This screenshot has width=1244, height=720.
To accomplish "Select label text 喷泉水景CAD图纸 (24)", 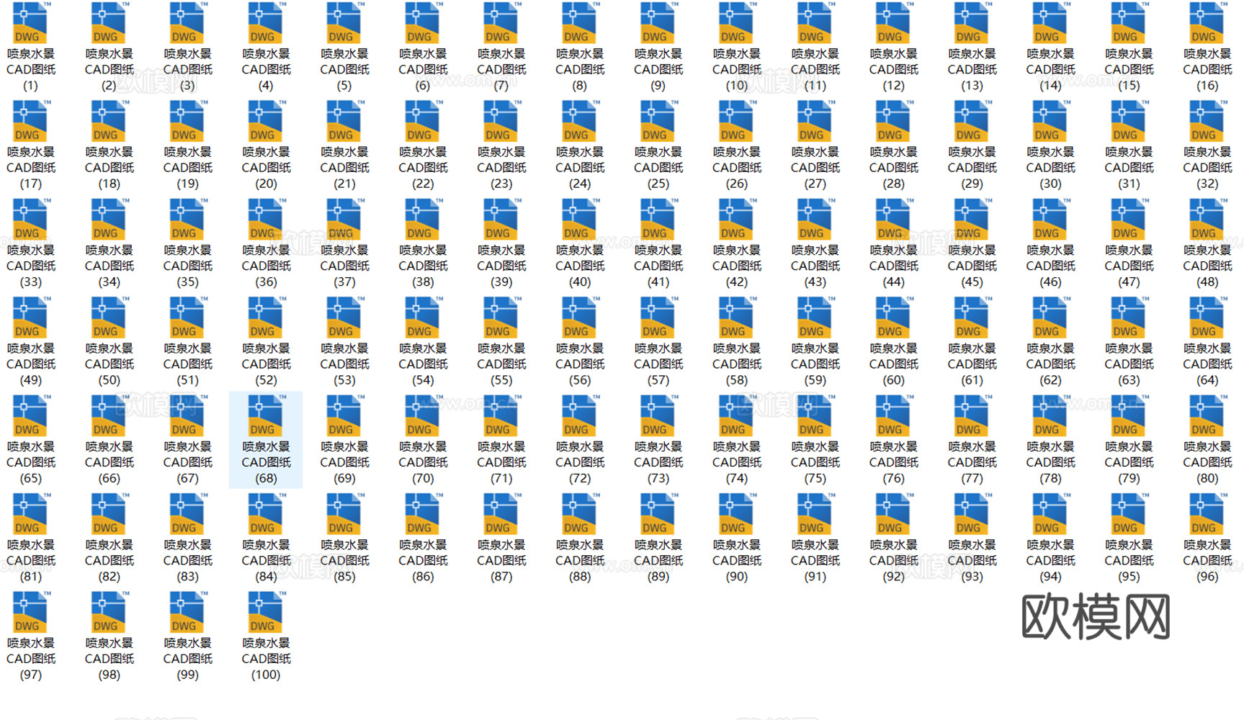I will point(580,168).
